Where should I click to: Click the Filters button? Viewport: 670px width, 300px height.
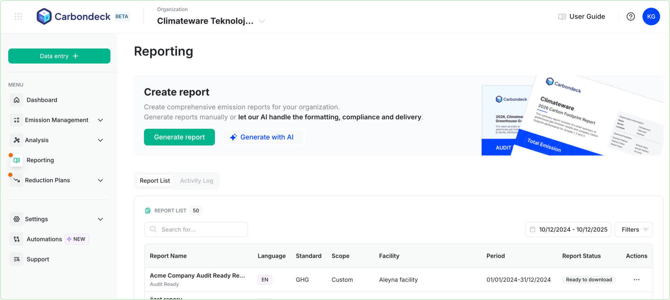633,230
